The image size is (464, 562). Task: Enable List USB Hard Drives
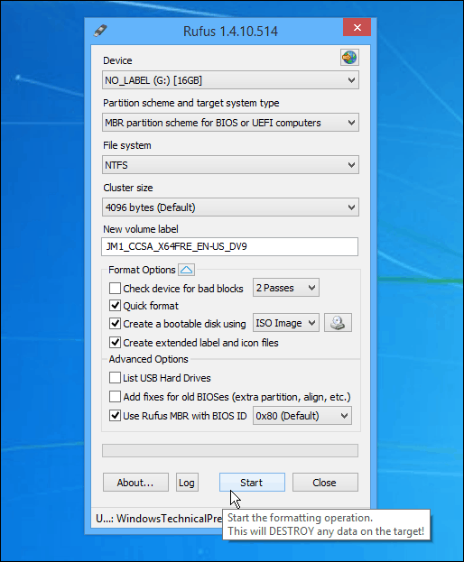pyautogui.click(x=115, y=378)
